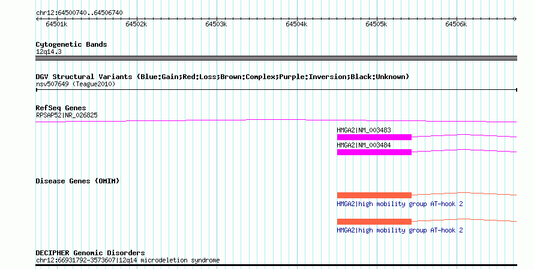The image size is (534, 269).
Task: Open the first HMGA2 high mobility group link
Action: (400, 204)
